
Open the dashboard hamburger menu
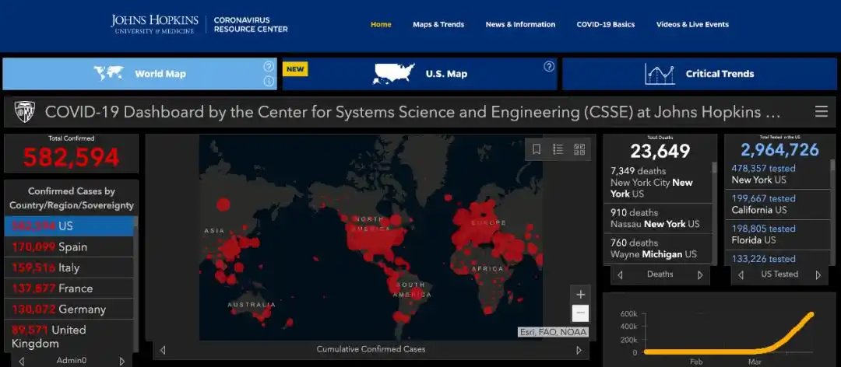click(x=821, y=112)
